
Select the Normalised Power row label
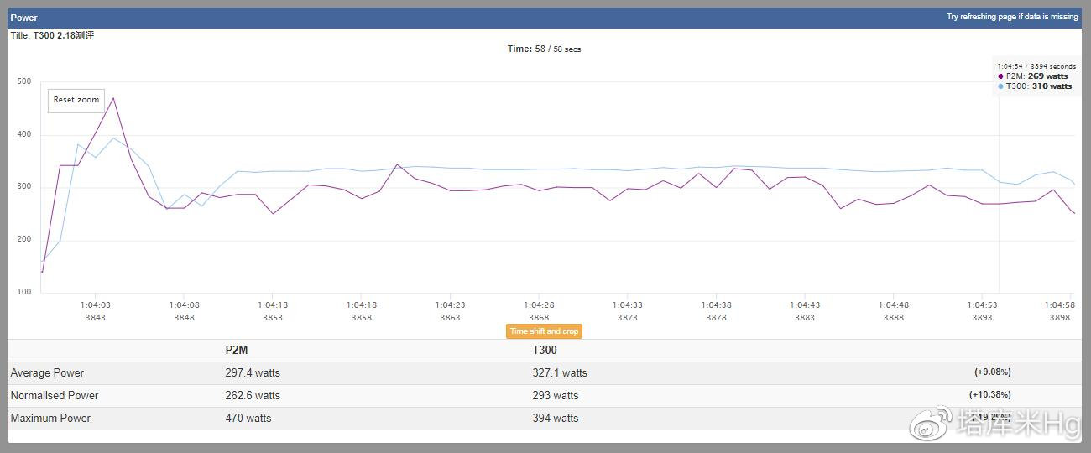(55, 396)
